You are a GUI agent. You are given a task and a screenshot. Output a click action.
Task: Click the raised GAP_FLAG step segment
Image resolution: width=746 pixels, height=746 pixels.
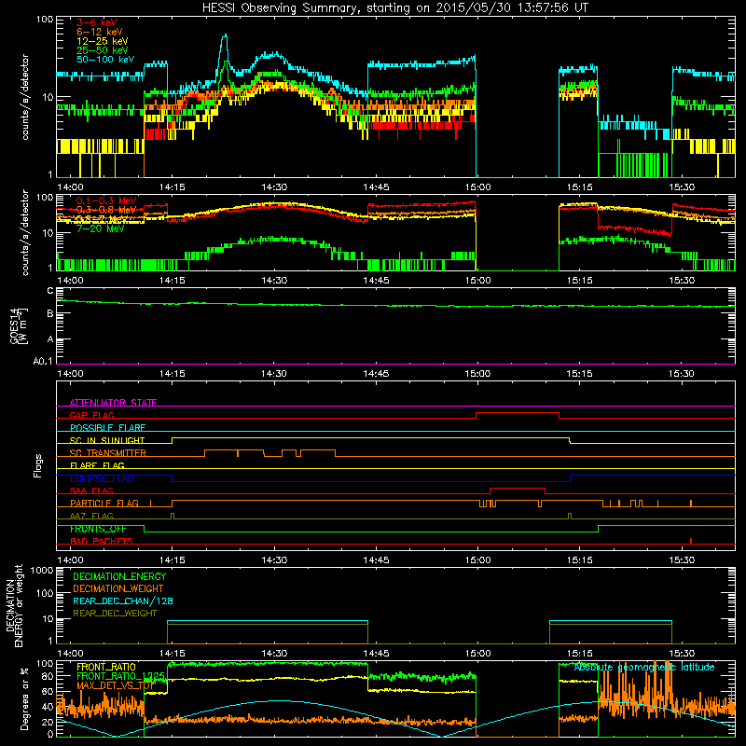pos(518,413)
